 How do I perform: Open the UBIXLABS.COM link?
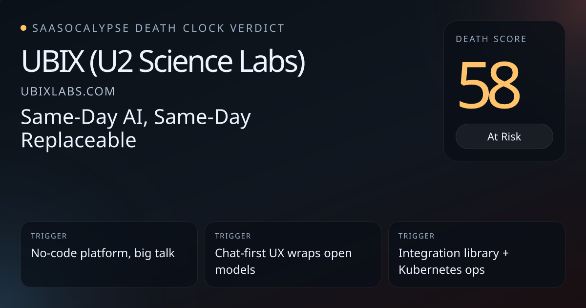click(x=68, y=91)
